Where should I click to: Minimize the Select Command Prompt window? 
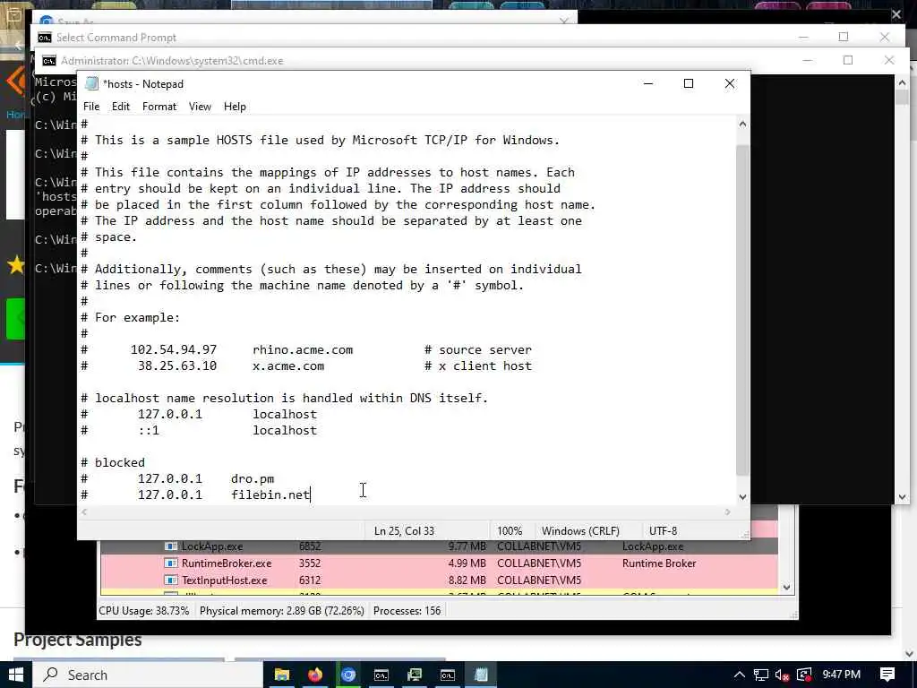(x=803, y=37)
